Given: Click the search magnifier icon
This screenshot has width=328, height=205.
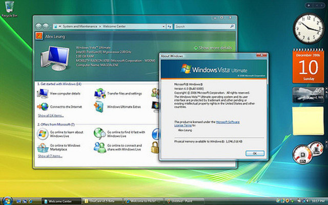Looking at the screenshot, I should point(232,26).
